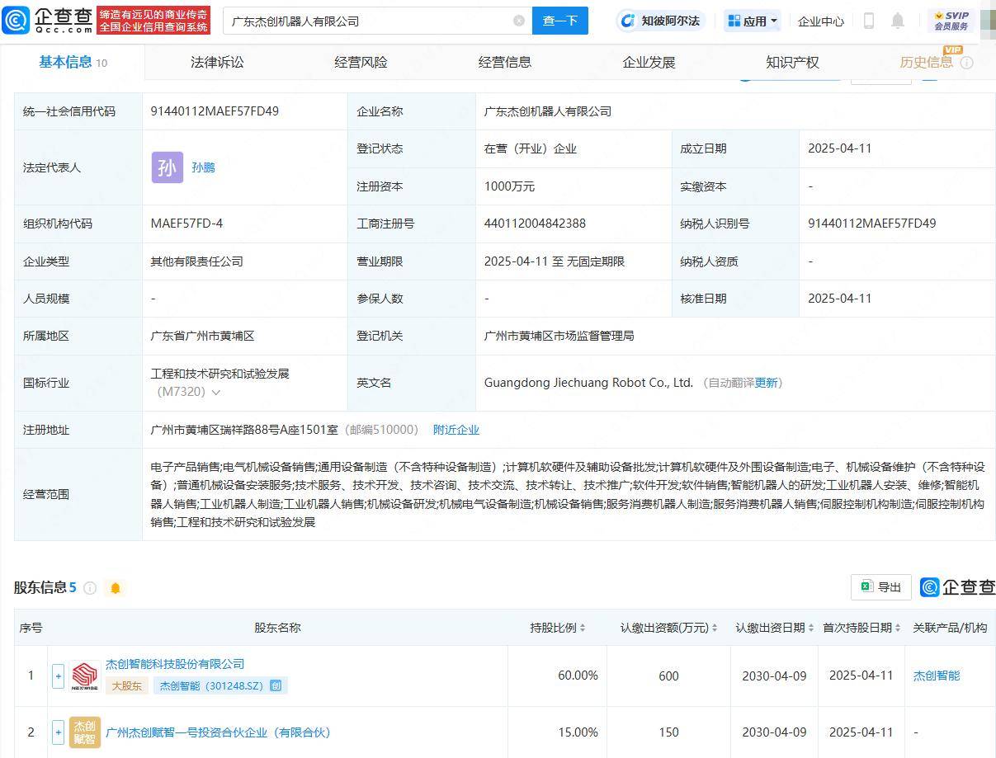This screenshot has width=996, height=758.
Task: Click the 查一下 search button
Action: 560,21
